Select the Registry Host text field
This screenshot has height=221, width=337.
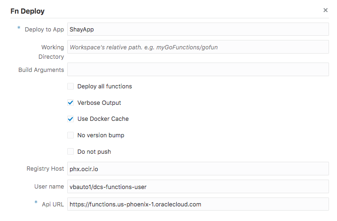pyautogui.click(x=197, y=168)
